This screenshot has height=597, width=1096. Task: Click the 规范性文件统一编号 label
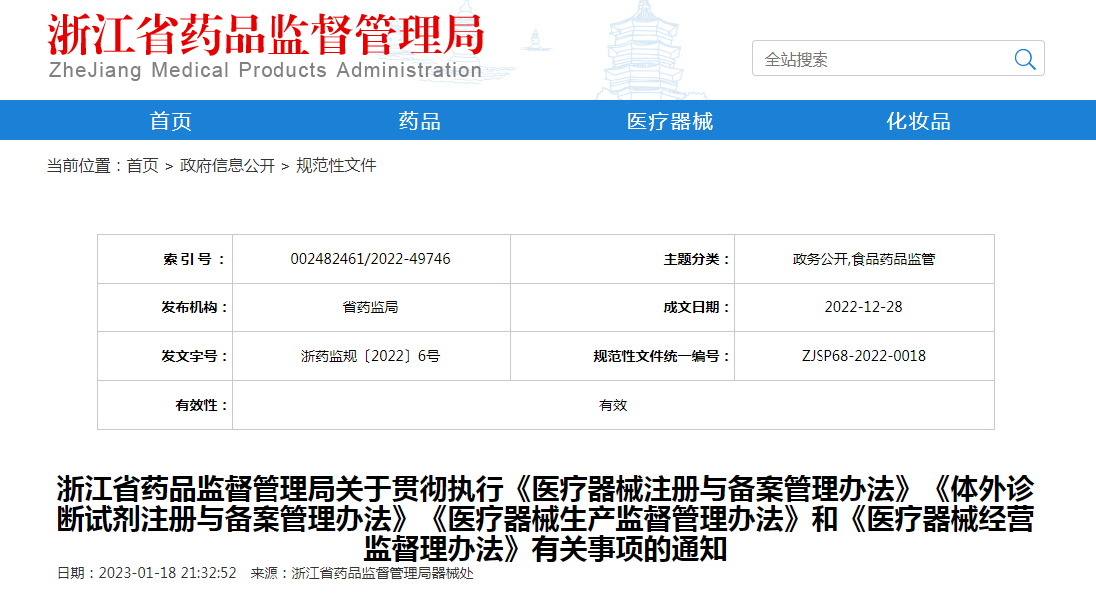coord(661,356)
